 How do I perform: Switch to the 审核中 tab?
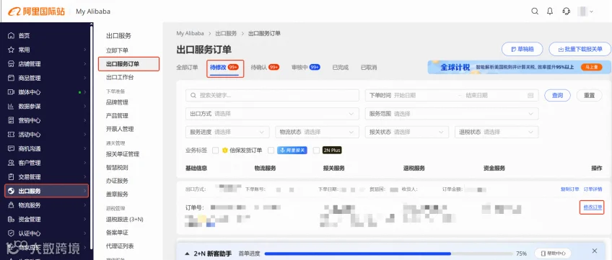pos(305,67)
